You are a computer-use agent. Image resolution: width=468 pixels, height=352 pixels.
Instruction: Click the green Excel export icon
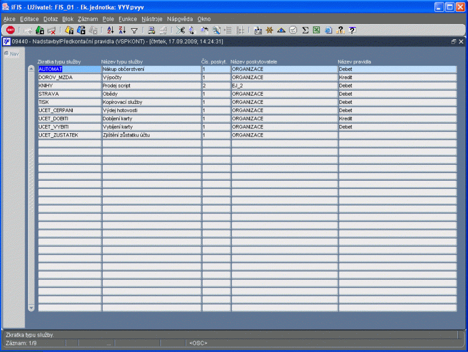tap(317, 30)
